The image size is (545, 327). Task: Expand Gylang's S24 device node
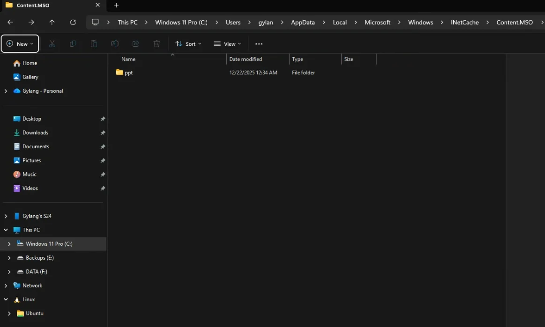tap(6, 216)
